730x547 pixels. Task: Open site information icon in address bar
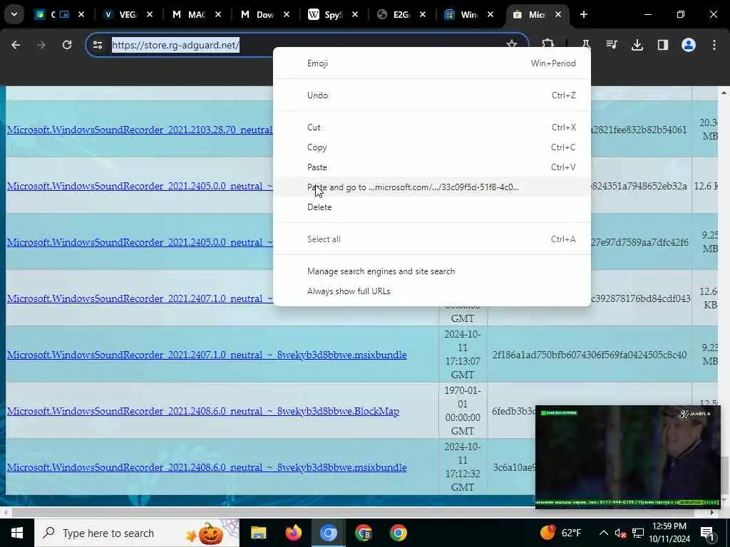pyautogui.click(x=98, y=45)
